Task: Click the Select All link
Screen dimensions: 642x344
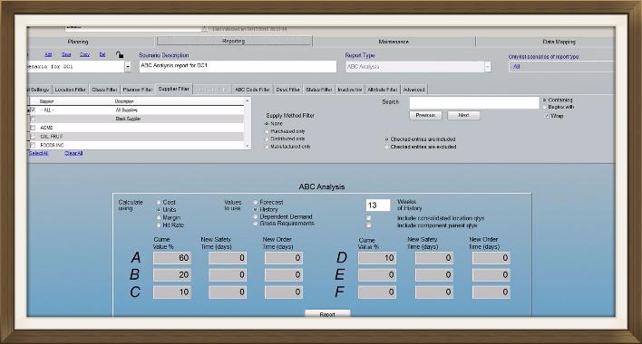Action: [x=38, y=153]
